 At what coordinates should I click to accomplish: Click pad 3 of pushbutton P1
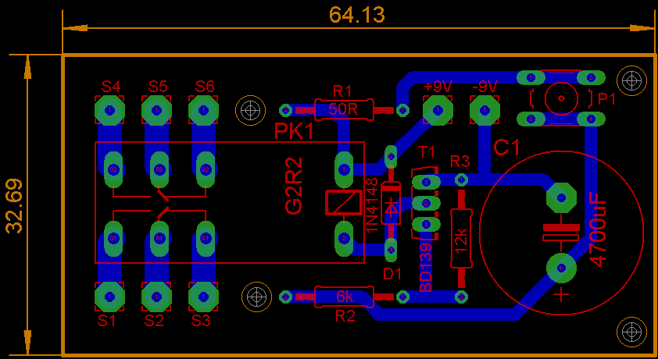[x=531, y=119]
